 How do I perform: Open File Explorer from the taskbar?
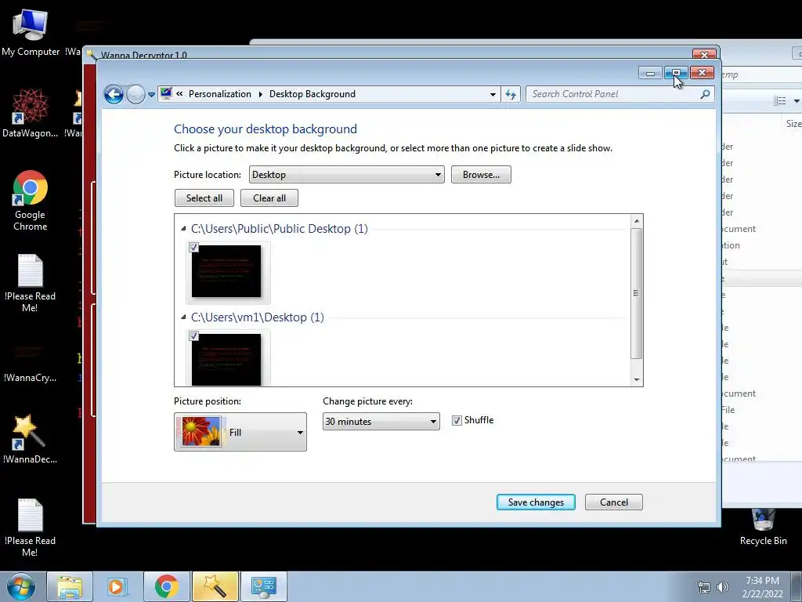[70, 586]
